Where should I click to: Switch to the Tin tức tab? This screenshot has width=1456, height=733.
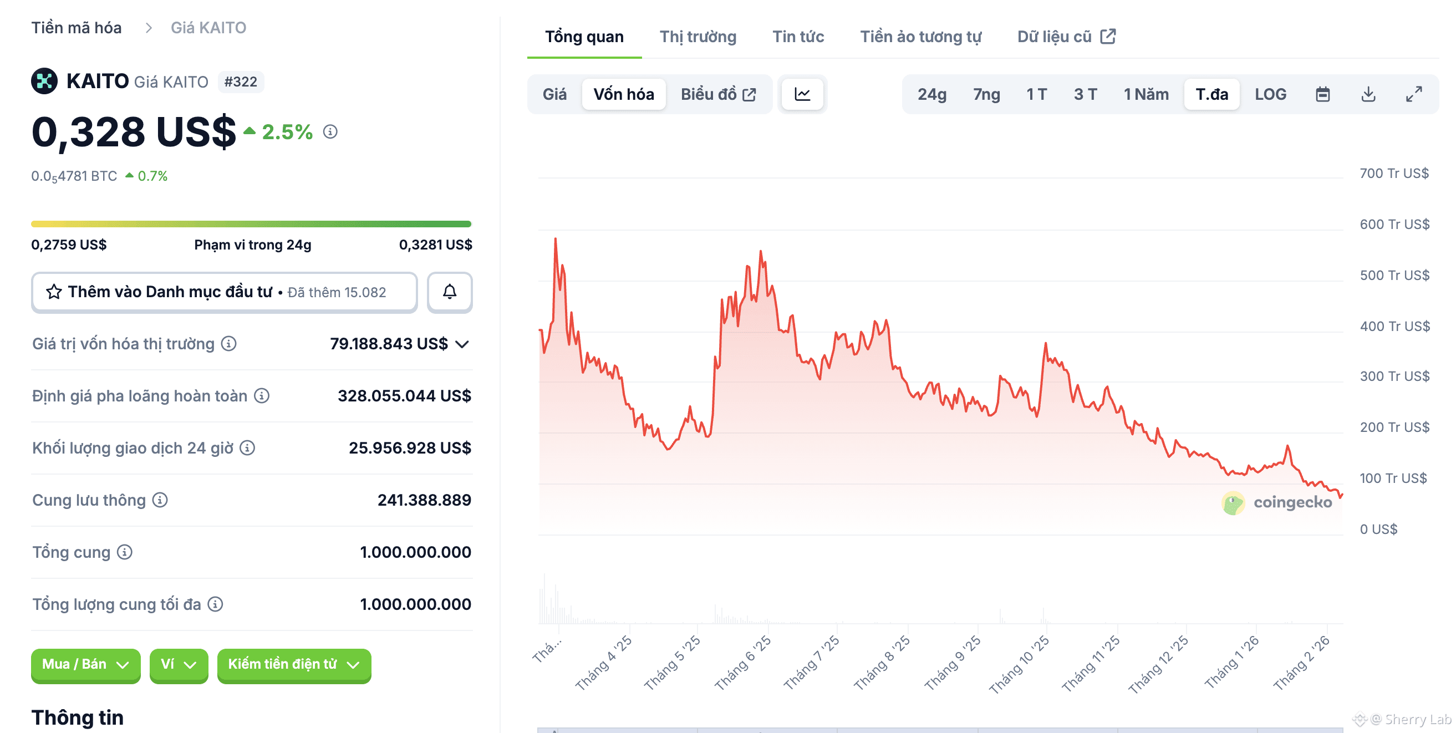[x=798, y=37]
